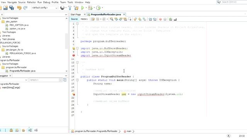Click Comment code icon in editor toolbar

[x=171, y=19]
